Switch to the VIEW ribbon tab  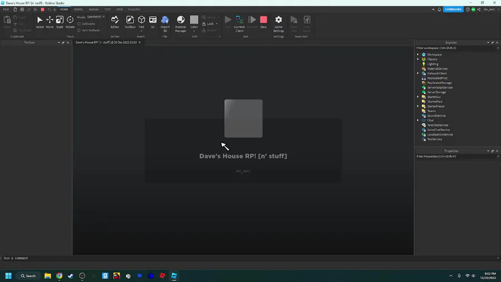[120, 9]
